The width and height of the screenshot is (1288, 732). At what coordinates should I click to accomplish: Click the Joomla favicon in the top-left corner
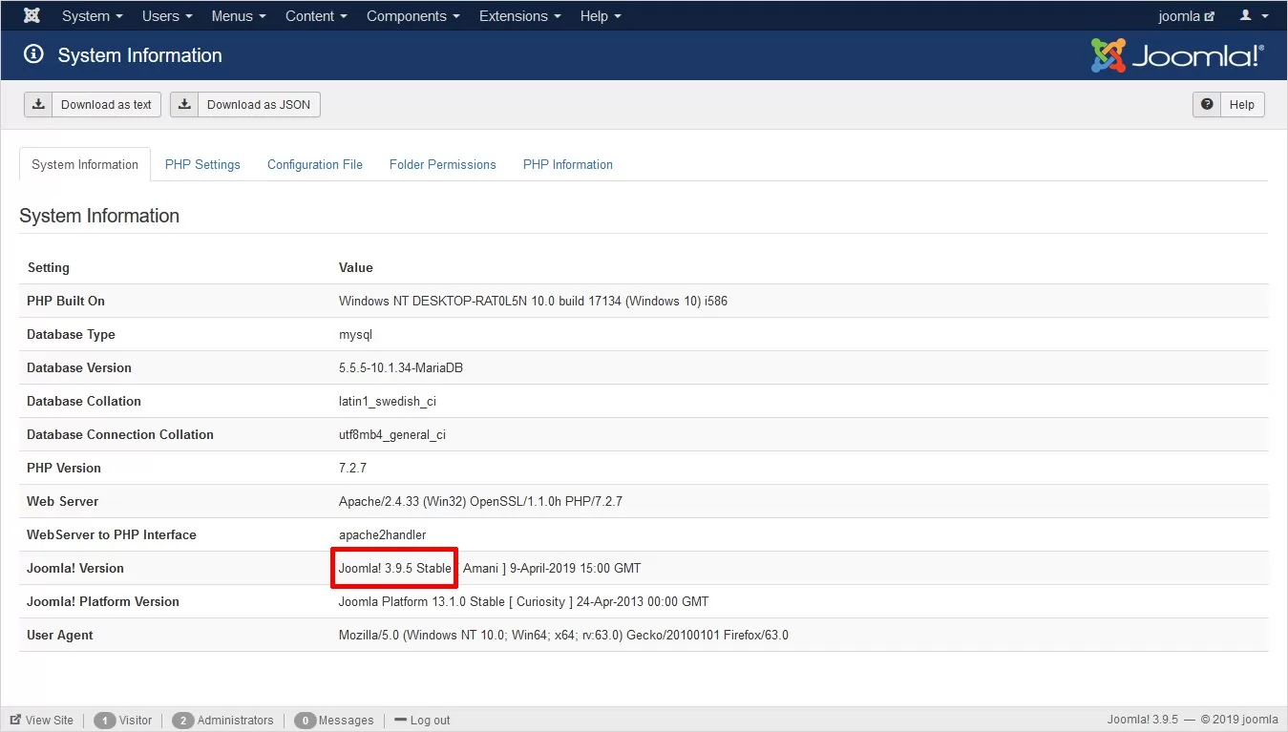tap(31, 15)
